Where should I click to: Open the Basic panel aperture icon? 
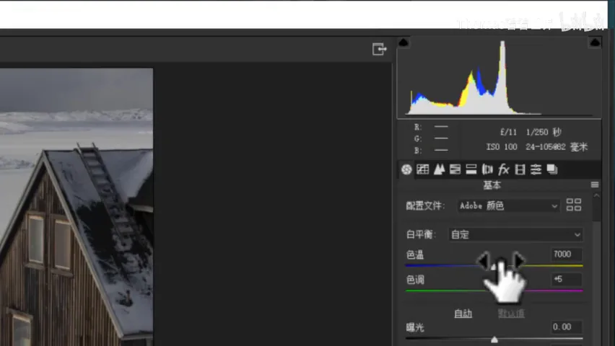pyautogui.click(x=406, y=169)
